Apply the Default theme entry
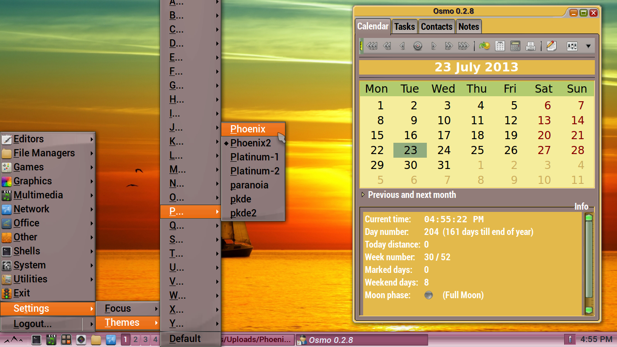This screenshot has height=347, width=617. 191,338
